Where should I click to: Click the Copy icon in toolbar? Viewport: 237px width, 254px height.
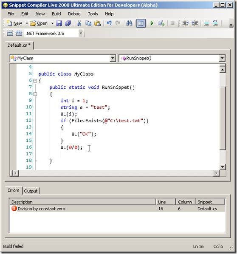click(88, 23)
